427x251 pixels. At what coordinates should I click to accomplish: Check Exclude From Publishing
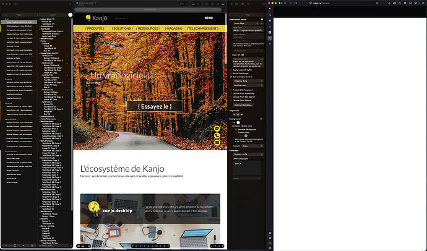point(231,93)
